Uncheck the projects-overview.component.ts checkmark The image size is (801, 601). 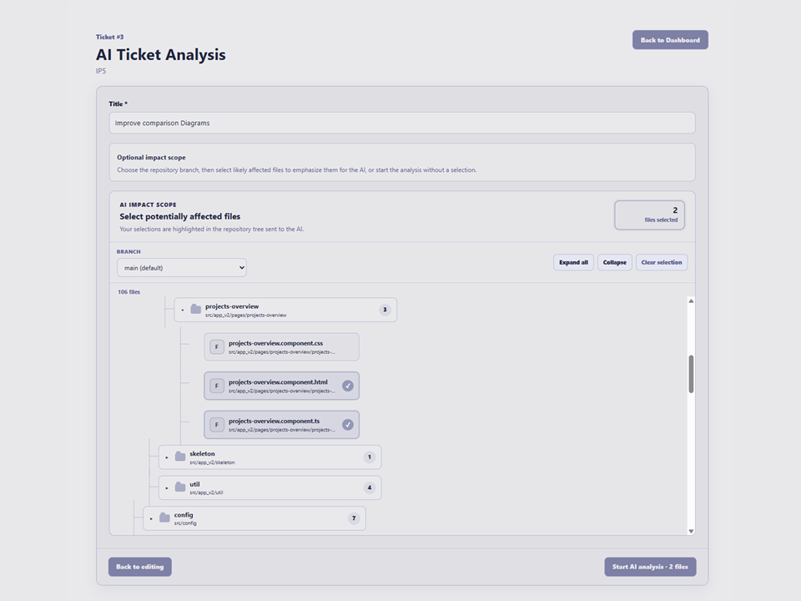pyautogui.click(x=348, y=425)
